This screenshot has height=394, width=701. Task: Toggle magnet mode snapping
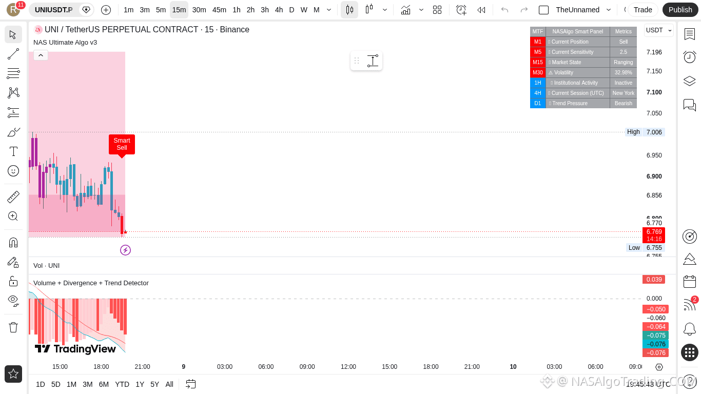tap(13, 243)
